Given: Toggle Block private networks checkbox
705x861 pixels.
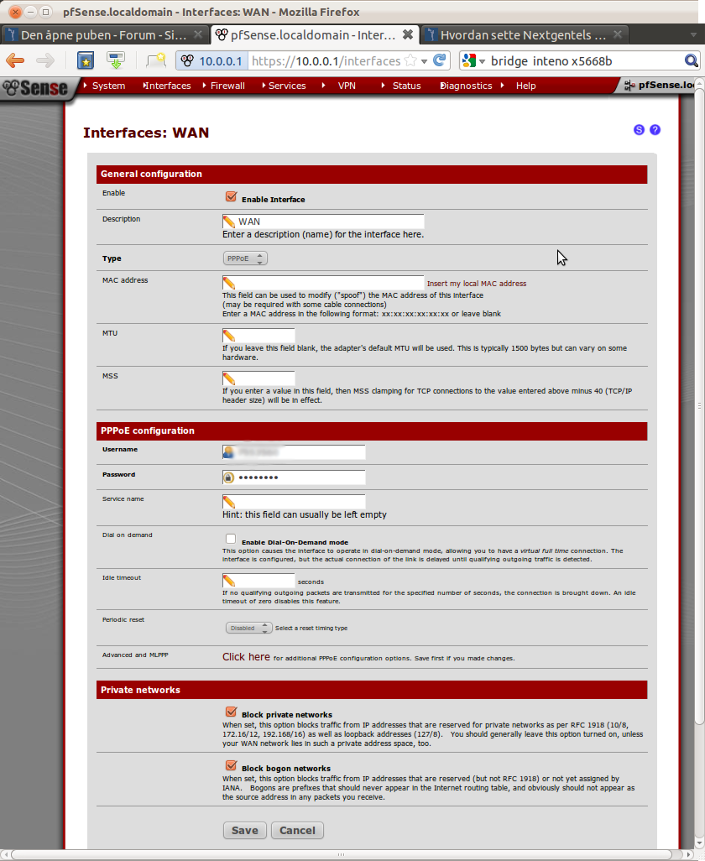Looking at the screenshot, I should [231, 712].
